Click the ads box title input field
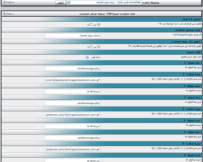 (x=73, y=35)
